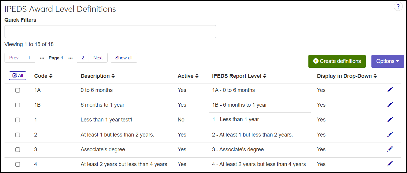
Task: Edit code 2 row pencil icon
Action: [390, 134]
